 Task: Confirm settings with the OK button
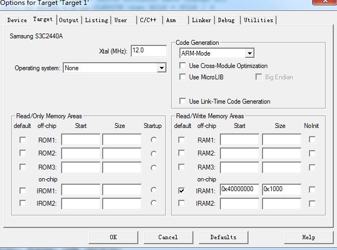pyautogui.click(x=113, y=238)
